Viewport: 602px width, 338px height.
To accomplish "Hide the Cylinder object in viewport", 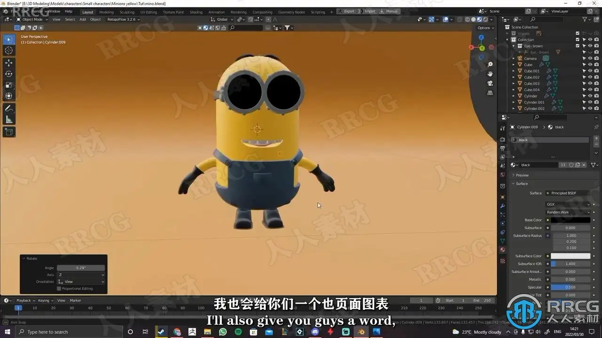I will click(x=590, y=96).
